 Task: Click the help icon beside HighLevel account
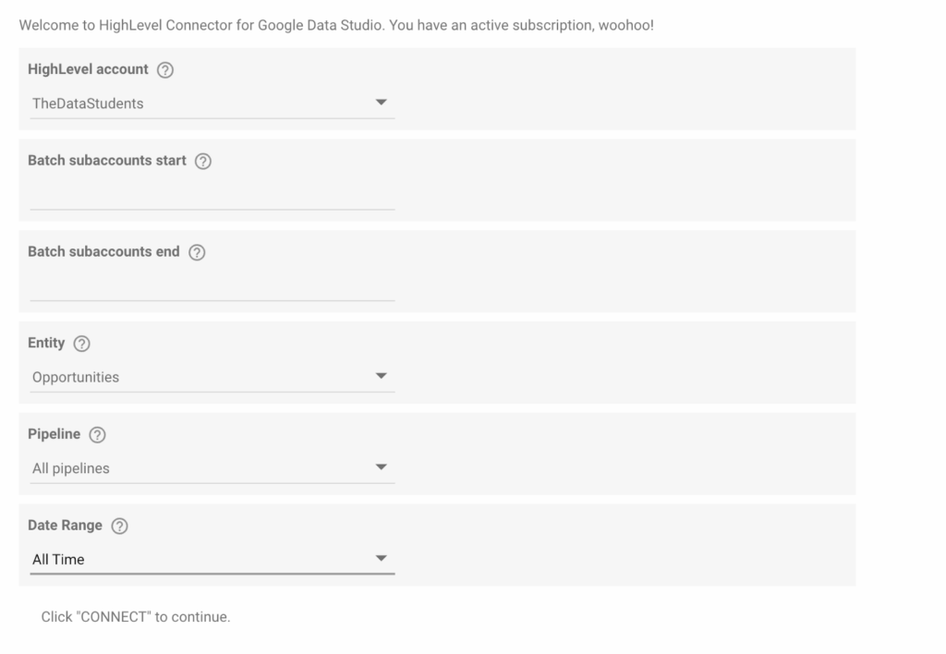coord(165,70)
